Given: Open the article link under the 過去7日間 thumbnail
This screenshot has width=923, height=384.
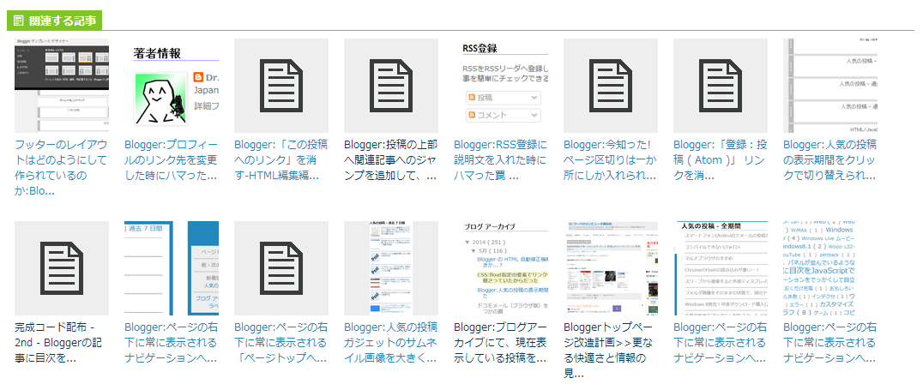Looking at the screenshot, I should pos(172,343).
